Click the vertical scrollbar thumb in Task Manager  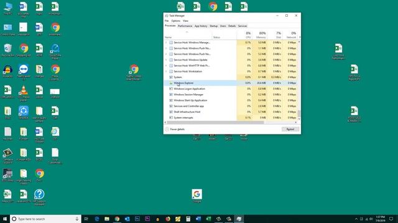(299, 113)
